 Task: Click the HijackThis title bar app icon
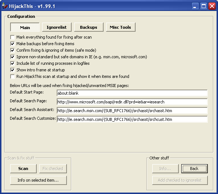[x=5, y=6]
